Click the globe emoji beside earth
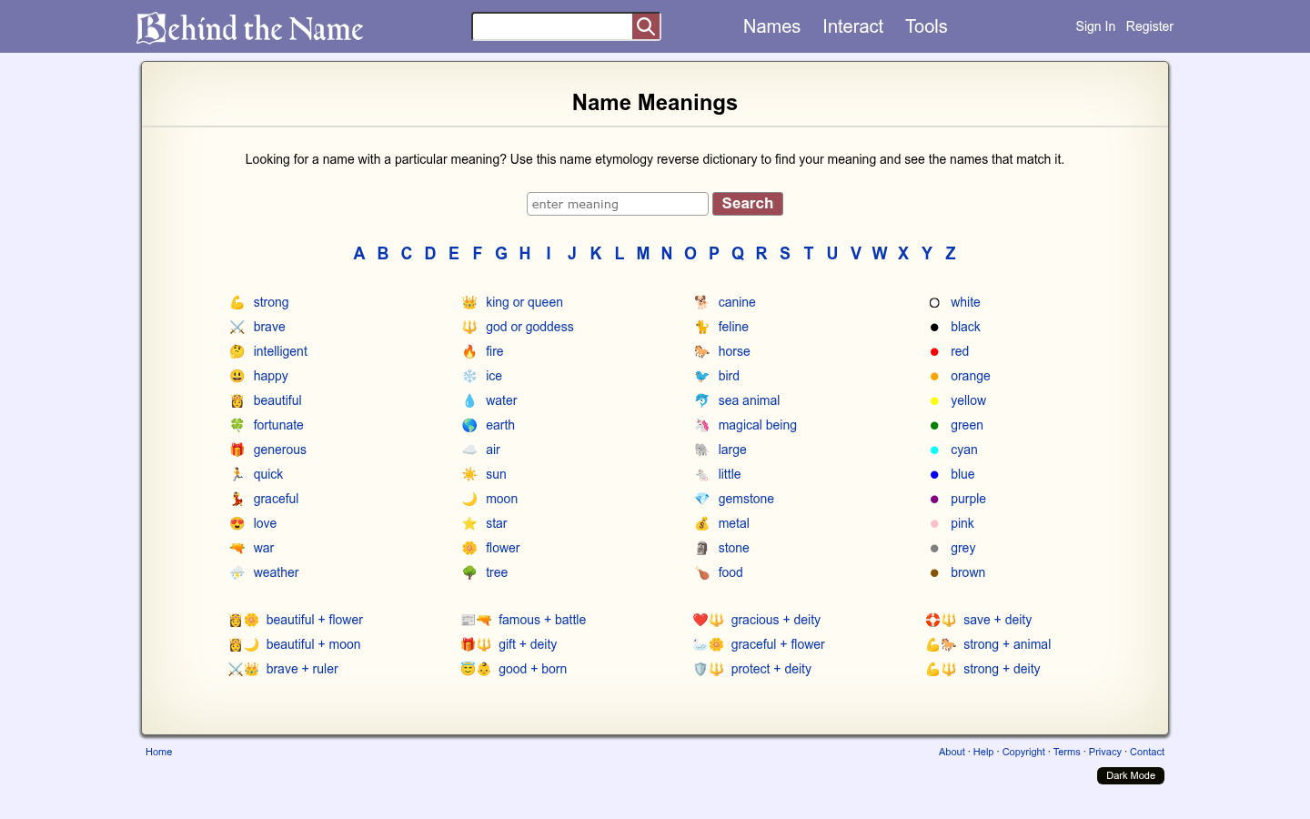The image size is (1310, 819). coord(469,425)
